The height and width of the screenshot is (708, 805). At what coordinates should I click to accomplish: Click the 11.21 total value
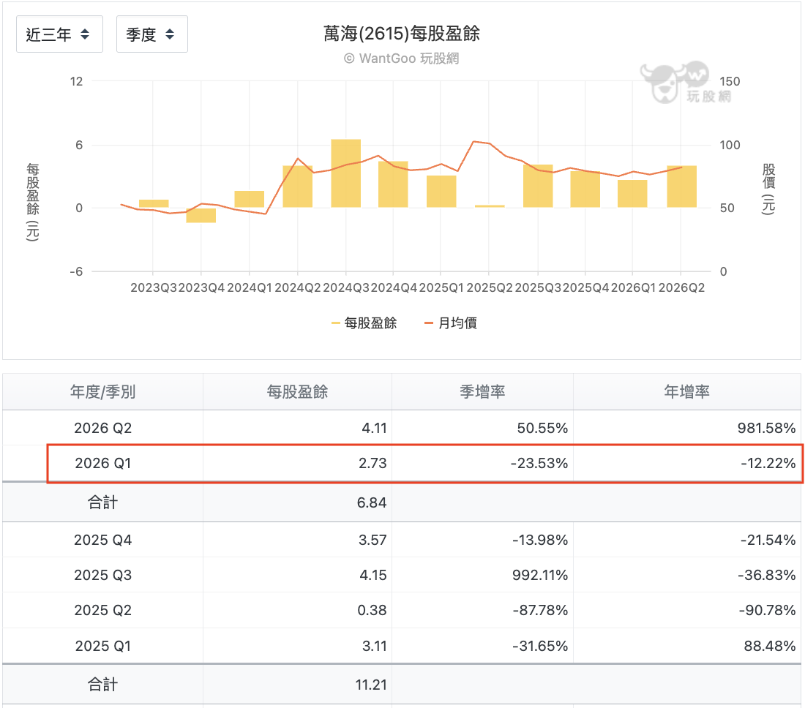371,685
